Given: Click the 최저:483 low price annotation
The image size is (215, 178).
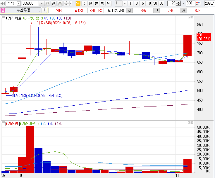Looking at the screenshot, I should tap(34, 95).
